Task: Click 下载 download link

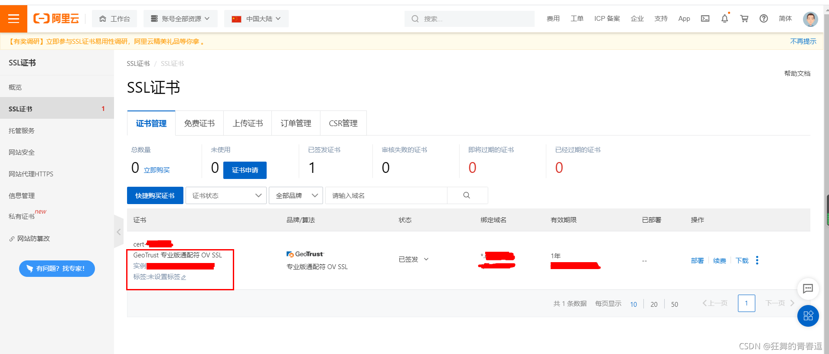Action: point(742,260)
